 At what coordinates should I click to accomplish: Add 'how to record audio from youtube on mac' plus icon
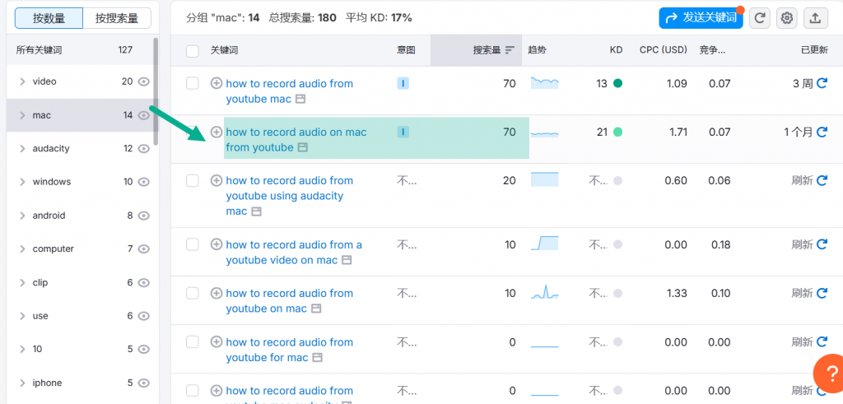point(217,293)
